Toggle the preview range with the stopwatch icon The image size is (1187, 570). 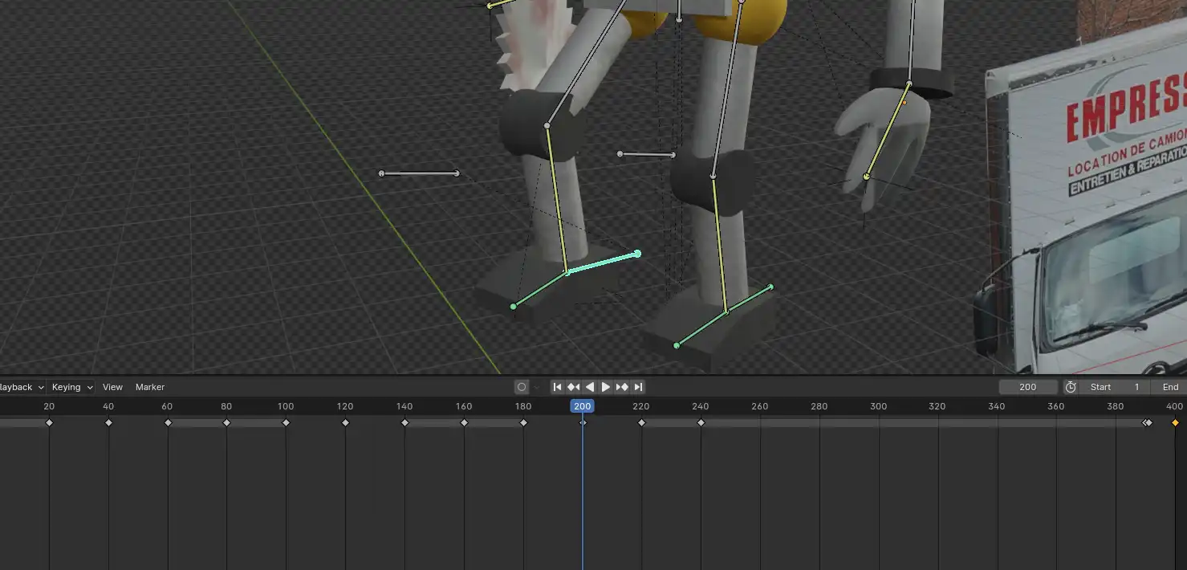(1071, 386)
